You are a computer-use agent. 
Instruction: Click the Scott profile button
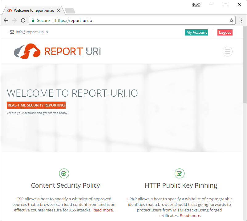(196, 5)
